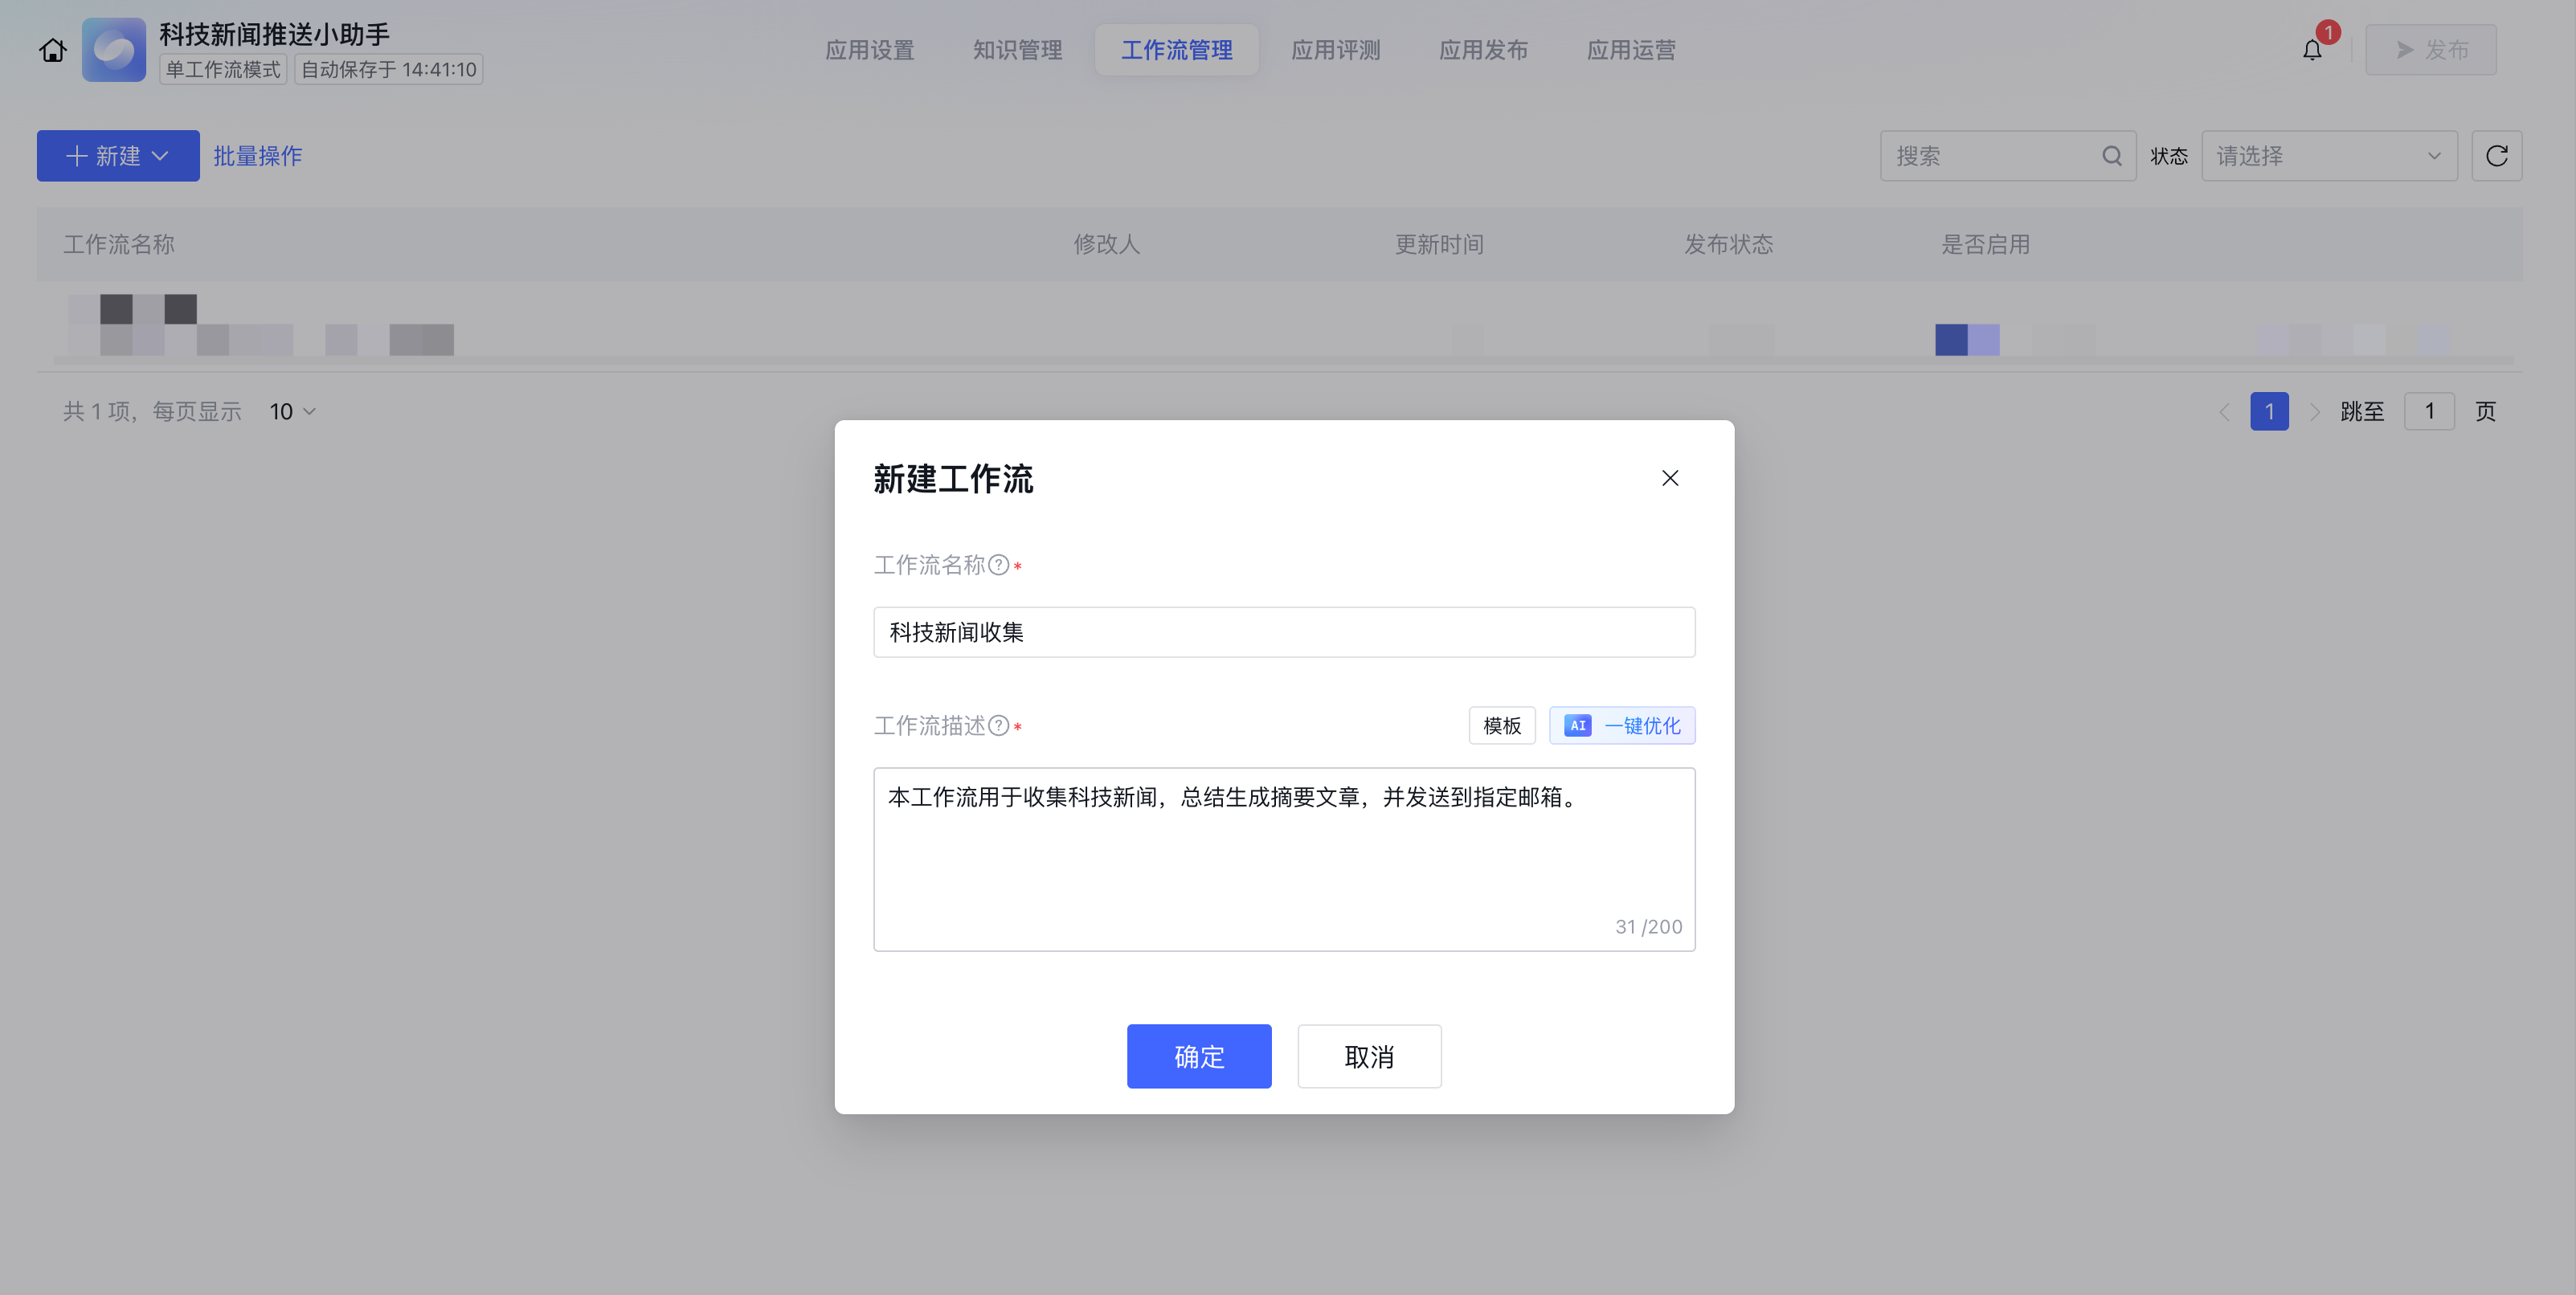Switch to 应用设置 tab
Image resolution: width=2576 pixels, height=1295 pixels.
(x=869, y=50)
